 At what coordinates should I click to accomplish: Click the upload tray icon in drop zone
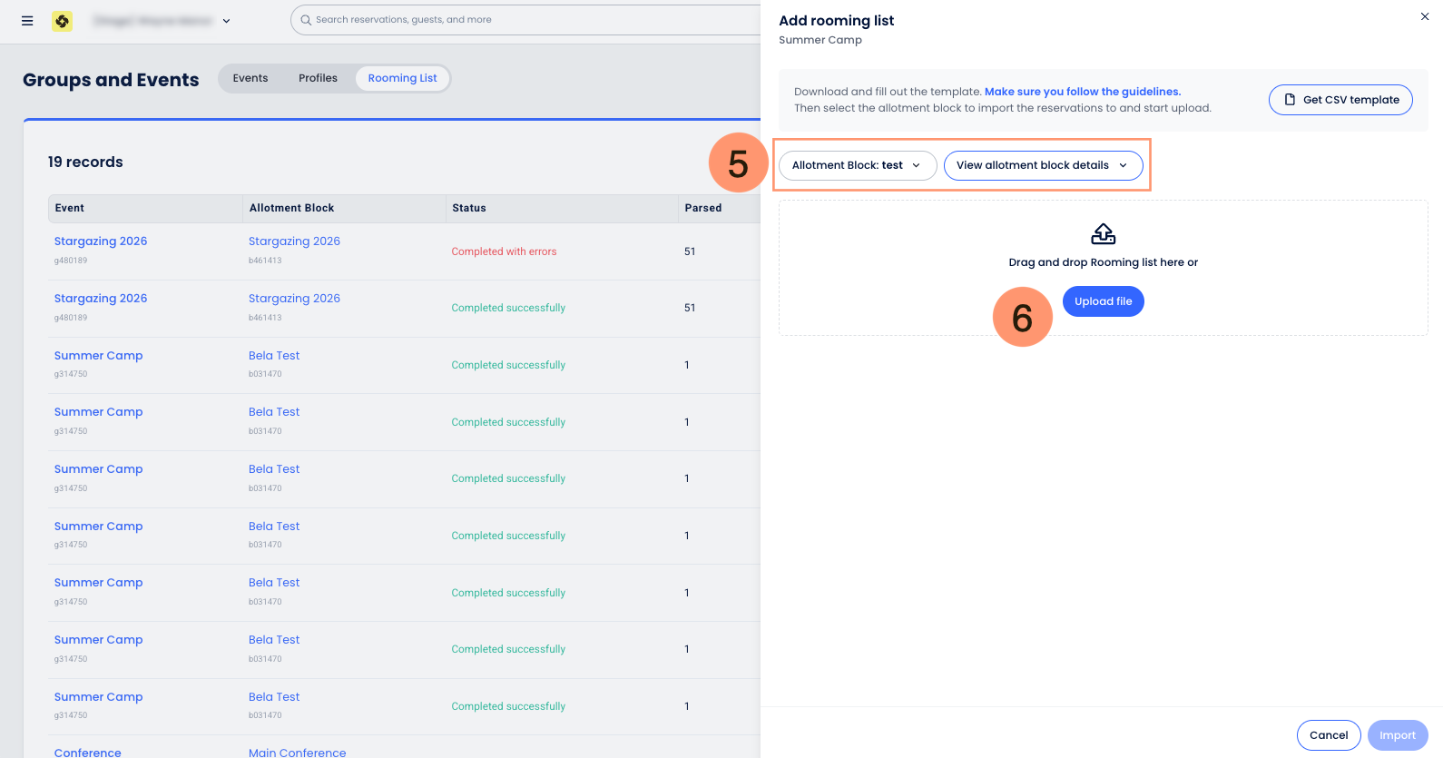pyautogui.click(x=1103, y=234)
